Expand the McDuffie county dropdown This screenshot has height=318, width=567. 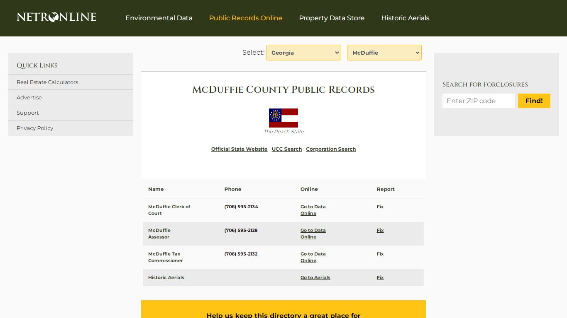(x=384, y=53)
